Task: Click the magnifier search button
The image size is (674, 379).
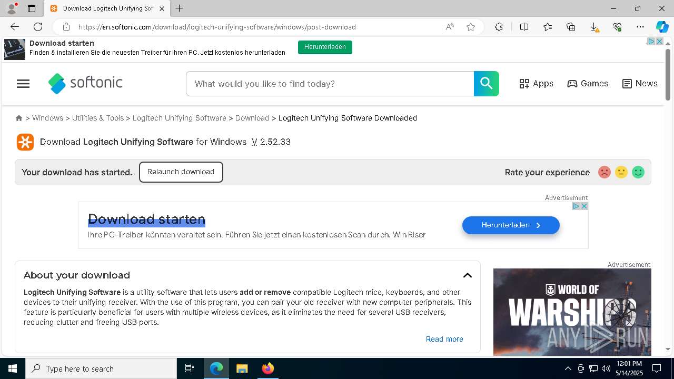Action: (x=487, y=84)
